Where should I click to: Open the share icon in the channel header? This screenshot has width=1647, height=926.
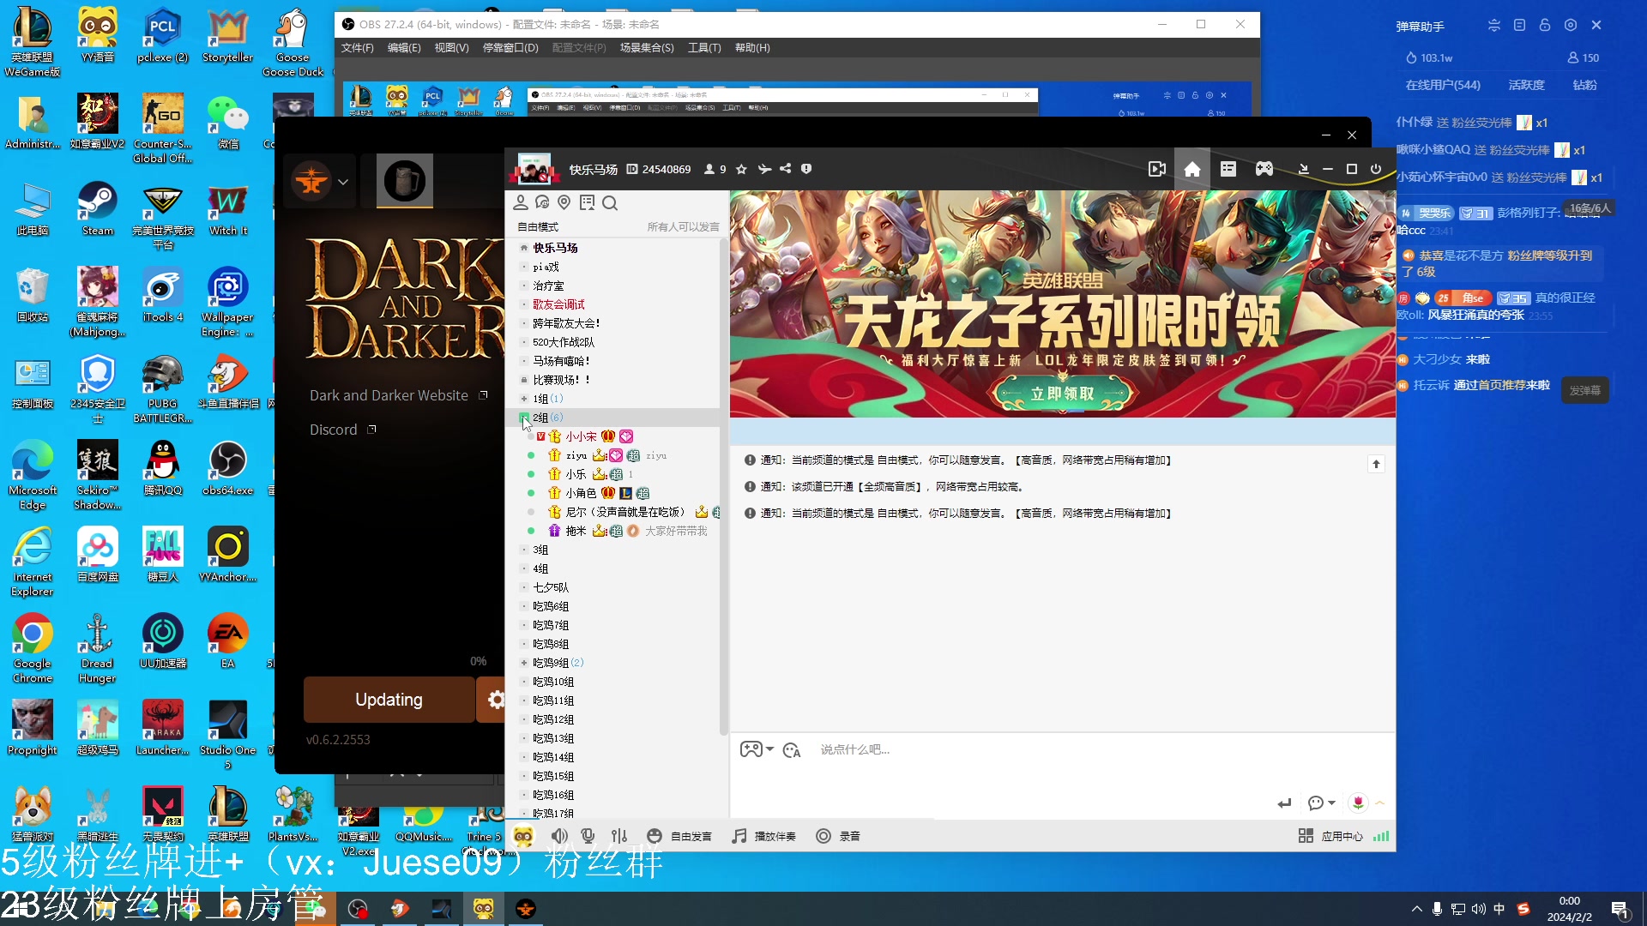pyautogui.click(x=786, y=169)
